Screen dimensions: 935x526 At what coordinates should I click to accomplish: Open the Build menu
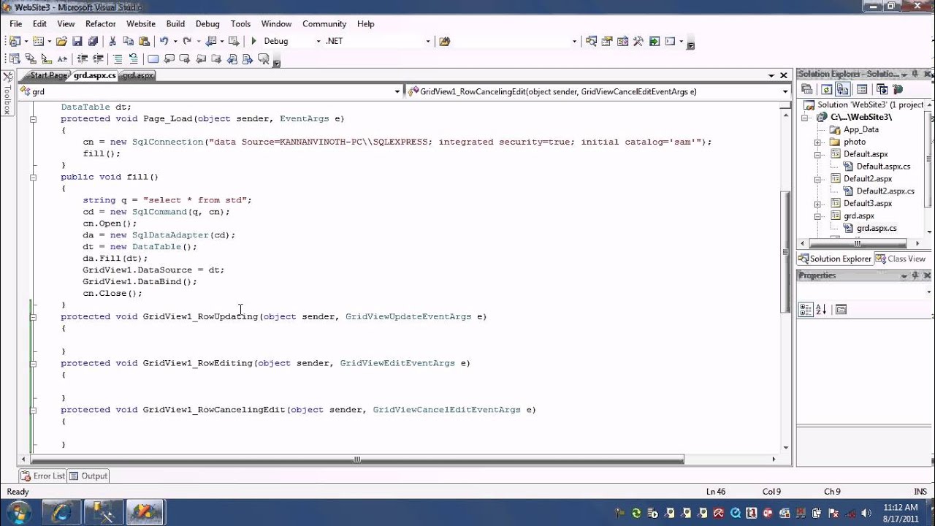coord(175,23)
